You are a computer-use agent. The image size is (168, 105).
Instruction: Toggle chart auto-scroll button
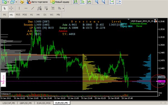coord(112,2)
